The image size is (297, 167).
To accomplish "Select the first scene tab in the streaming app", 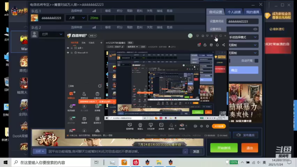I will click(x=75, y=43).
